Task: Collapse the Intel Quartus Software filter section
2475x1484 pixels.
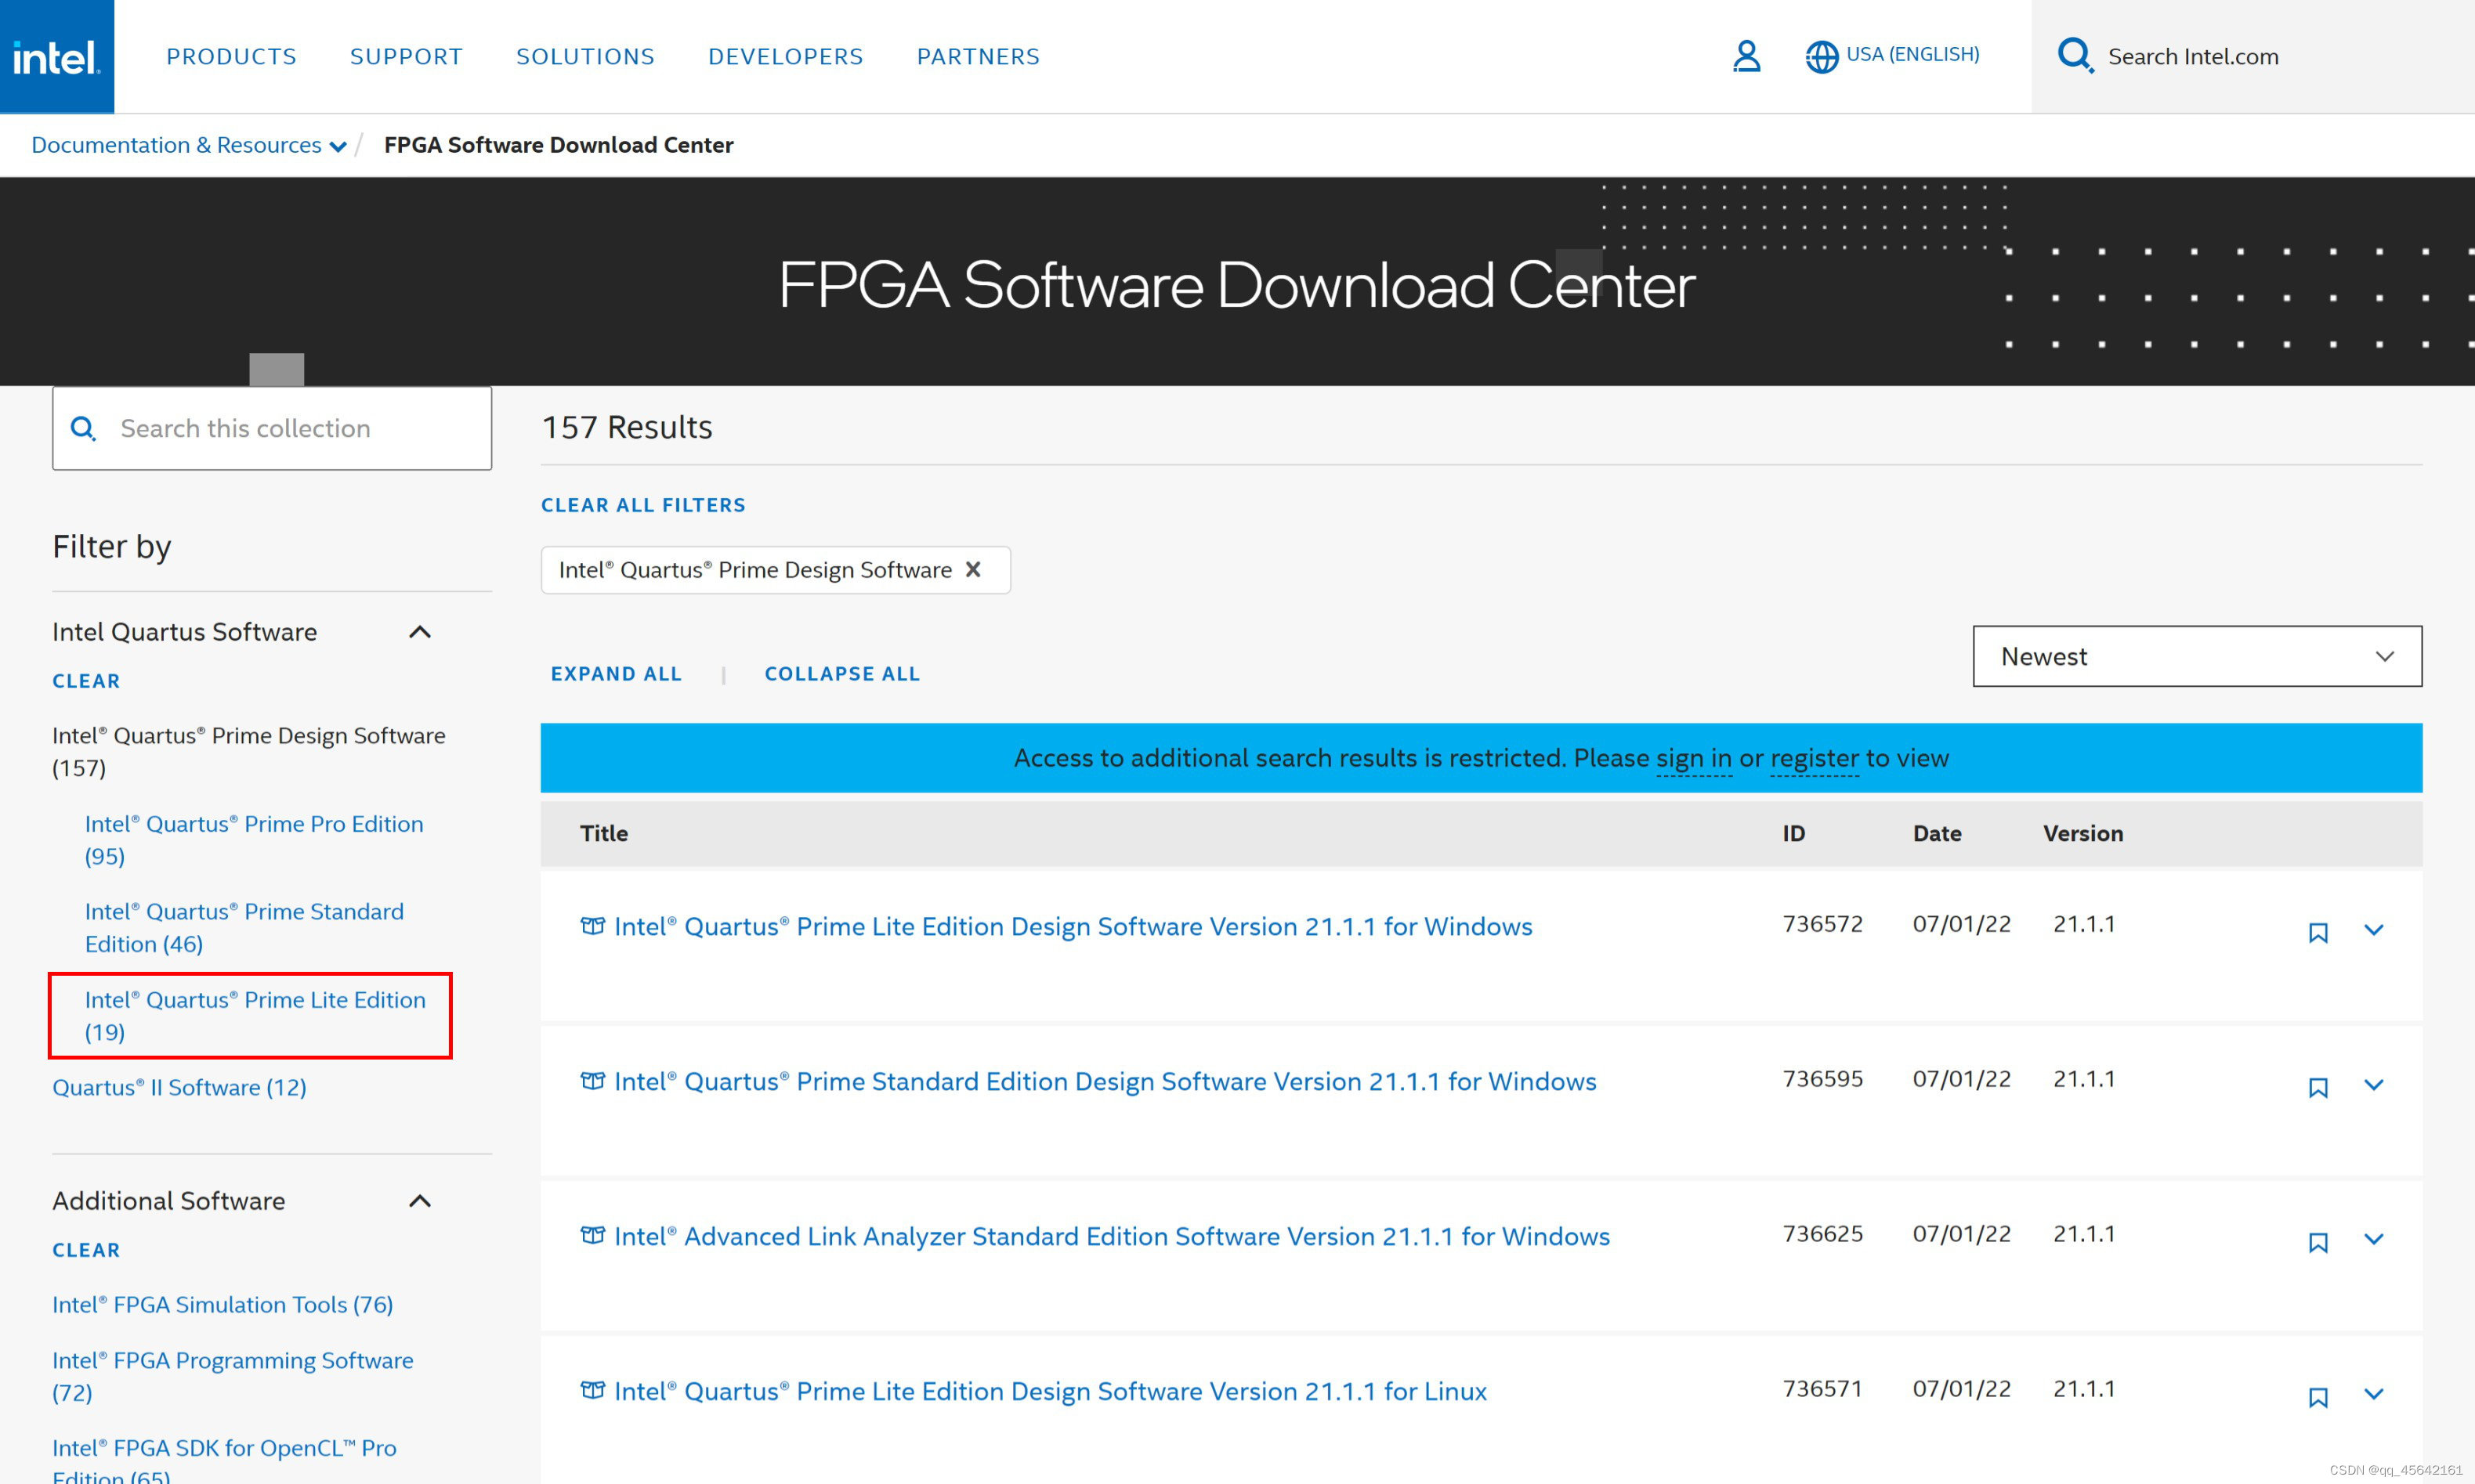Action: point(419,632)
